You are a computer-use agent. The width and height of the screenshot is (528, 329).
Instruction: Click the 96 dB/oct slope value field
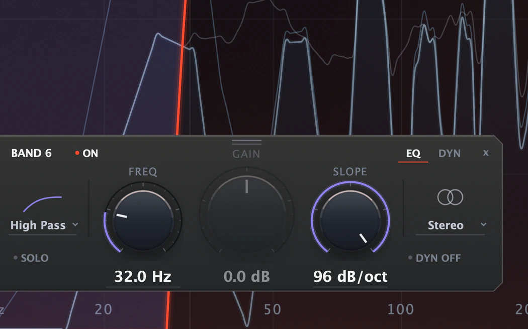pos(350,277)
